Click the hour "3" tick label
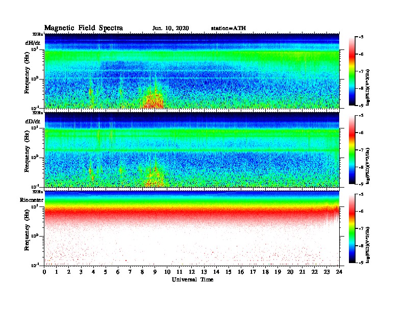404x312 pixels. [x=81, y=272]
